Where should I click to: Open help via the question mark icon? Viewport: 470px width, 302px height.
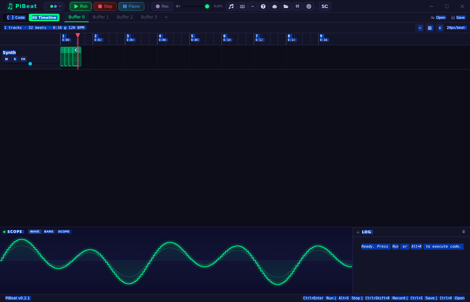pyautogui.click(x=263, y=6)
